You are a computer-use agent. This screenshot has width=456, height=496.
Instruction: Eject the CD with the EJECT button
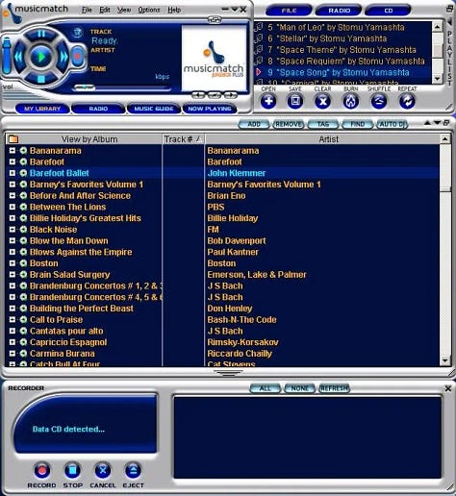133,470
